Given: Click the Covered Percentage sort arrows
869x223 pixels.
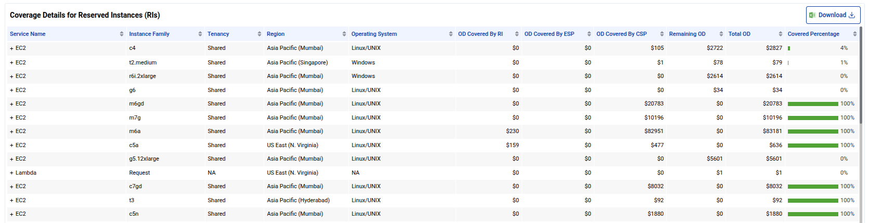Looking at the screenshot, I should tap(855, 34).
